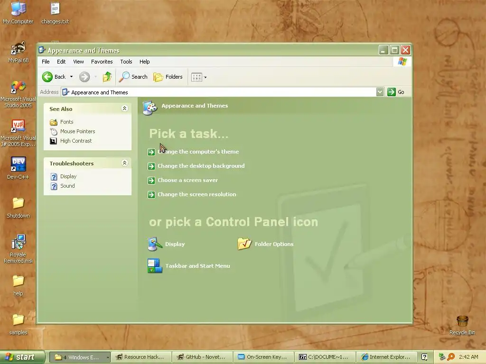Click the Sound troubleshooter help icon
The image size is (486, 364).
click(54, 186)
